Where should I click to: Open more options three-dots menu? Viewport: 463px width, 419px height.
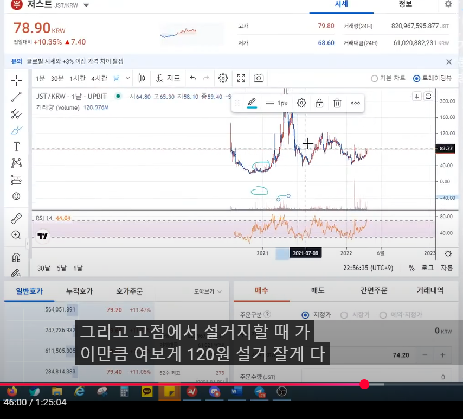(x=355, y=103)
